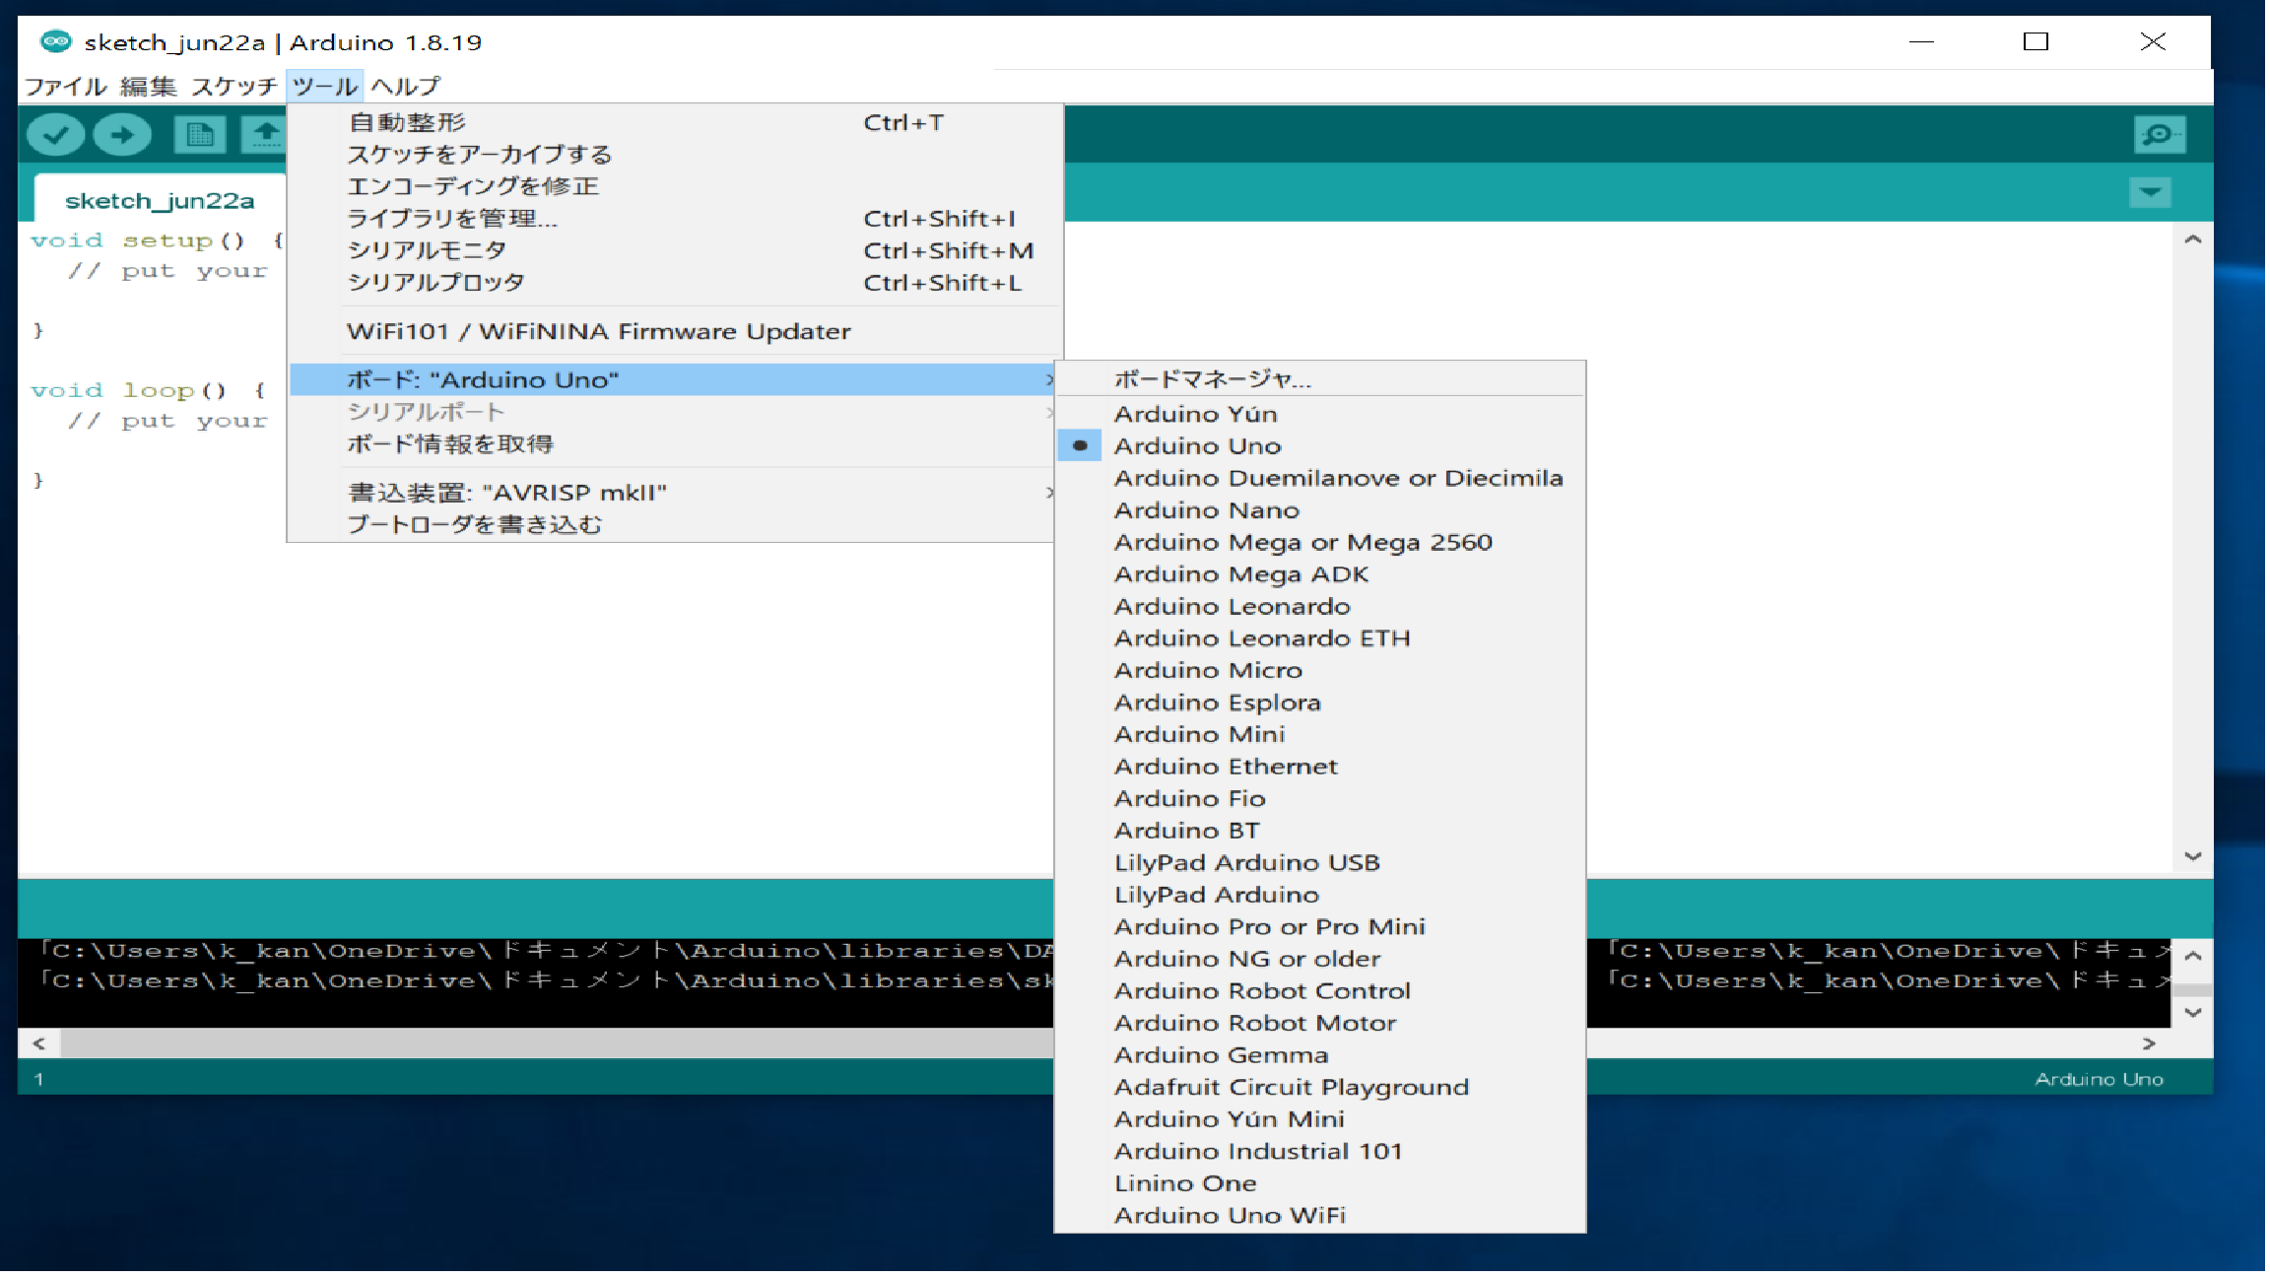Click the editor scroll down arrow

(x=2193, y=856)
